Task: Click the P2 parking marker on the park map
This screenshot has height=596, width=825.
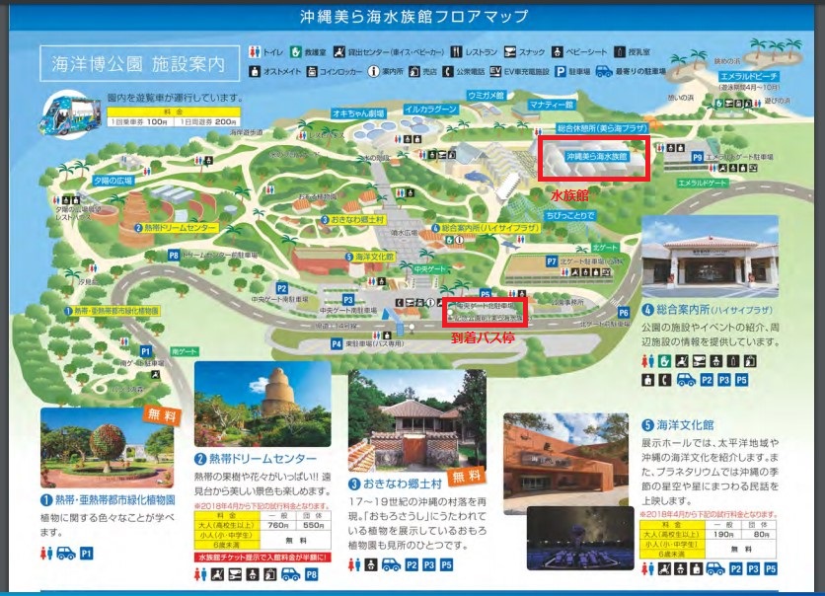Action: pos(282,288)
